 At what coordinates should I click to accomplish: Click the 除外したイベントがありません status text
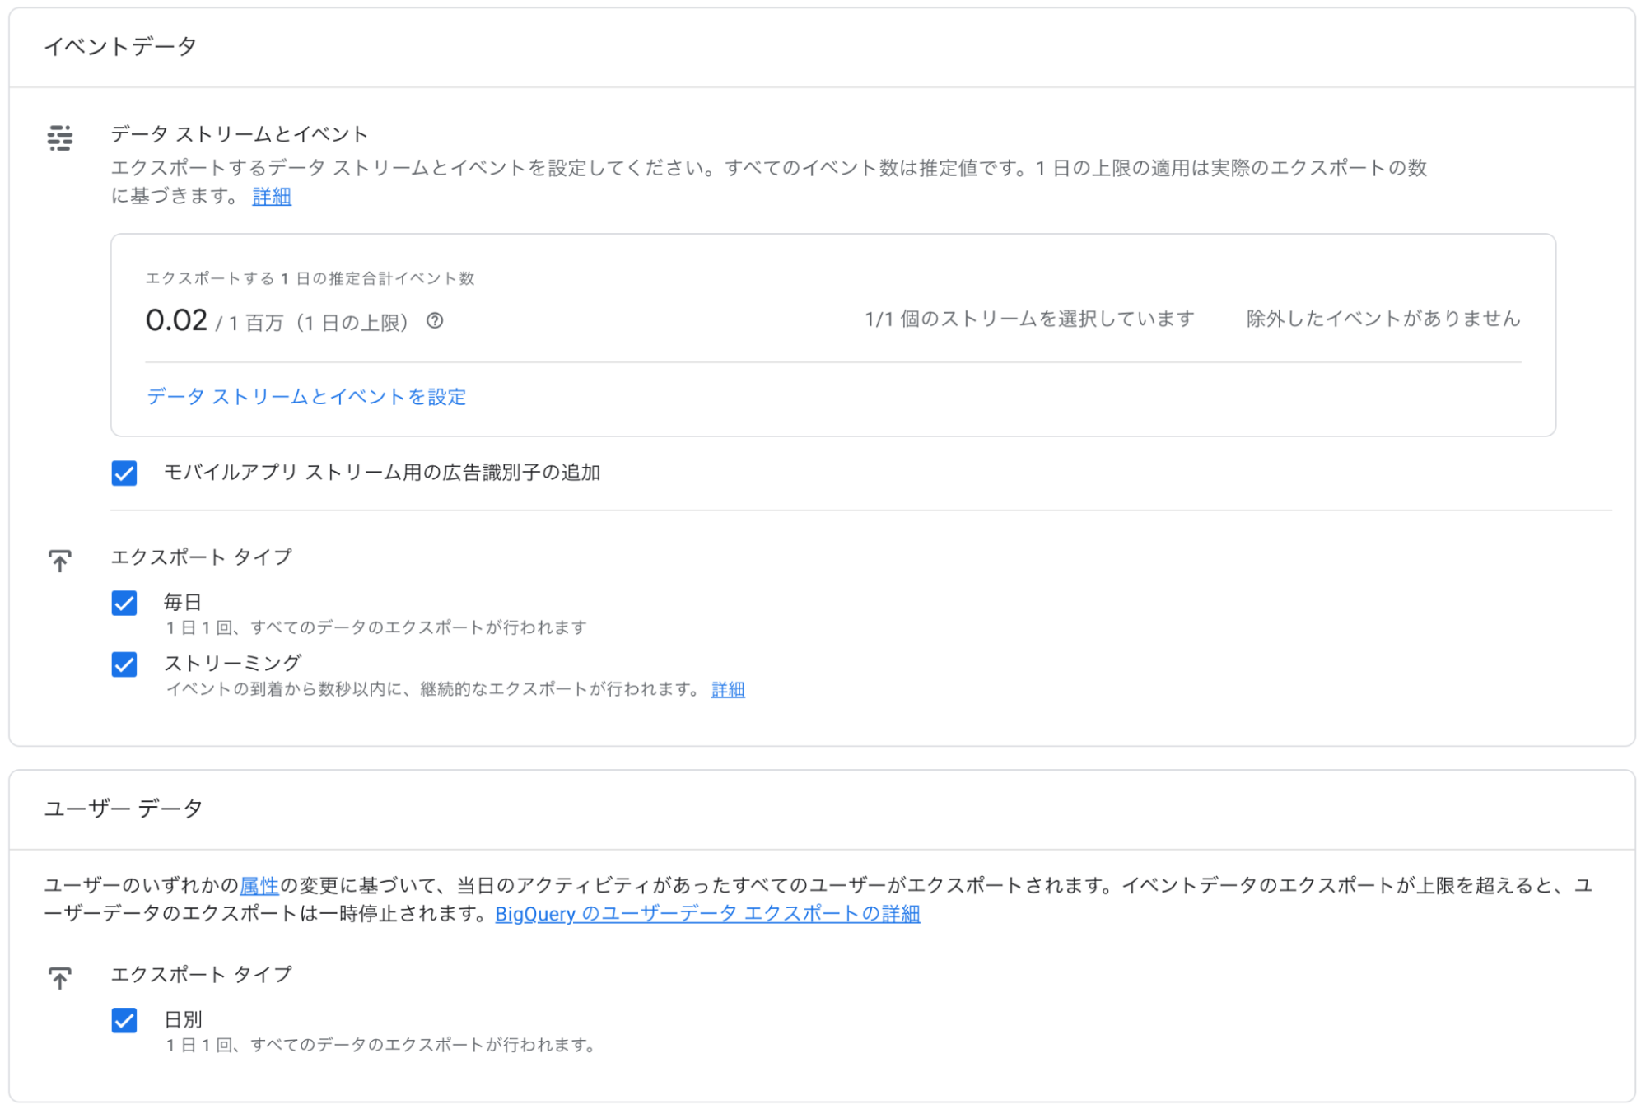click(x=1383, y=319)
